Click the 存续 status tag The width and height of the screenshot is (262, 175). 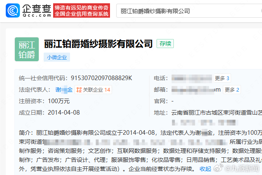(165, 44)
